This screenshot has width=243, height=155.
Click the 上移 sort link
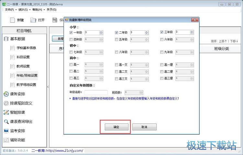coord(223,41)
